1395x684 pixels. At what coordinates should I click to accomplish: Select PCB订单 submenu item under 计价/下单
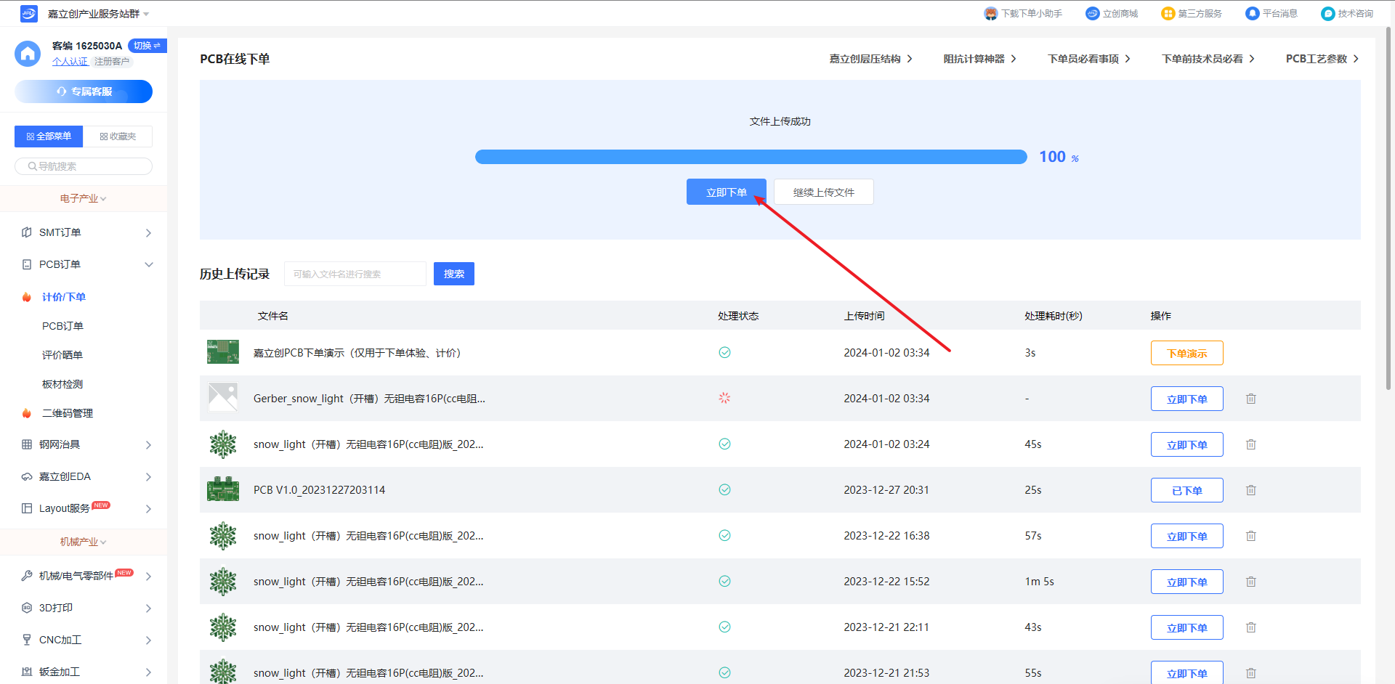[62, 326]
